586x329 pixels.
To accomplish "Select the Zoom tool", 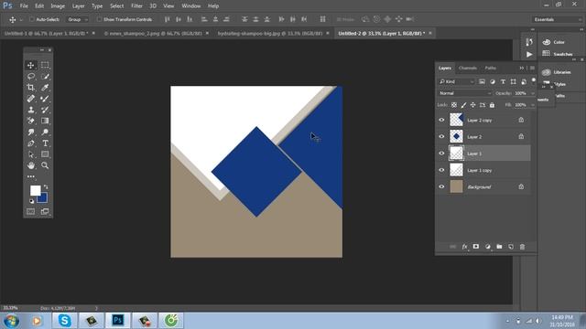I will [x=45, y=165].
